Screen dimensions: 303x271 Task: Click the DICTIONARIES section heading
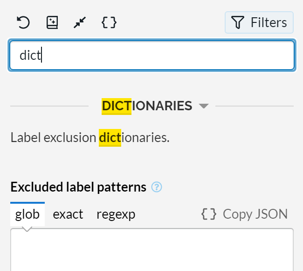click(147, 106)
